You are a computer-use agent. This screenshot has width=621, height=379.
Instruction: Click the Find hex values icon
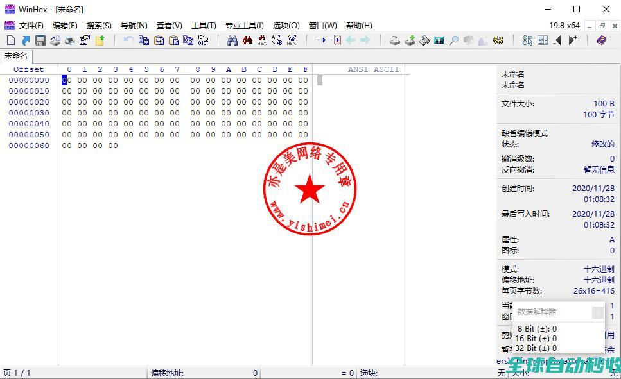pyautogui.click(x=262, y=40)
